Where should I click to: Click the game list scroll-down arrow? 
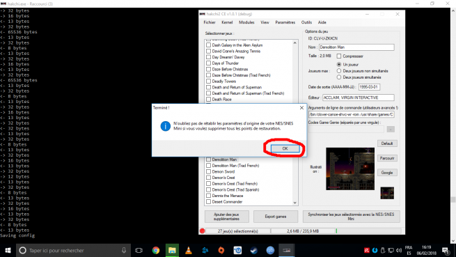(295, 203)
